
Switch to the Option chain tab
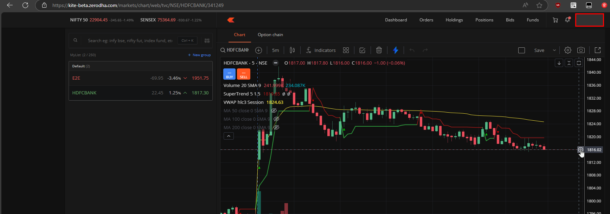(x=270, y=35)
